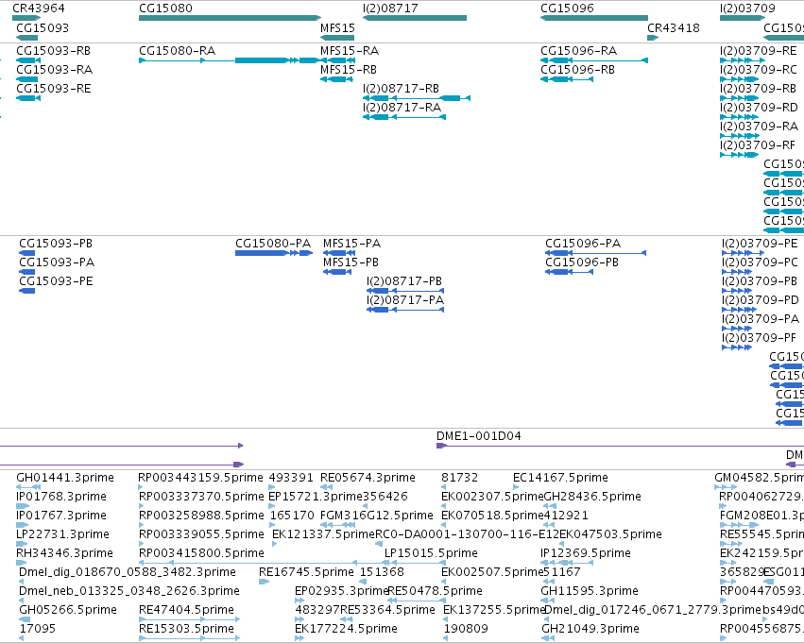804x643 pixels.
Task: Select transcript CG15093-RB
Action: pos(28,60)
